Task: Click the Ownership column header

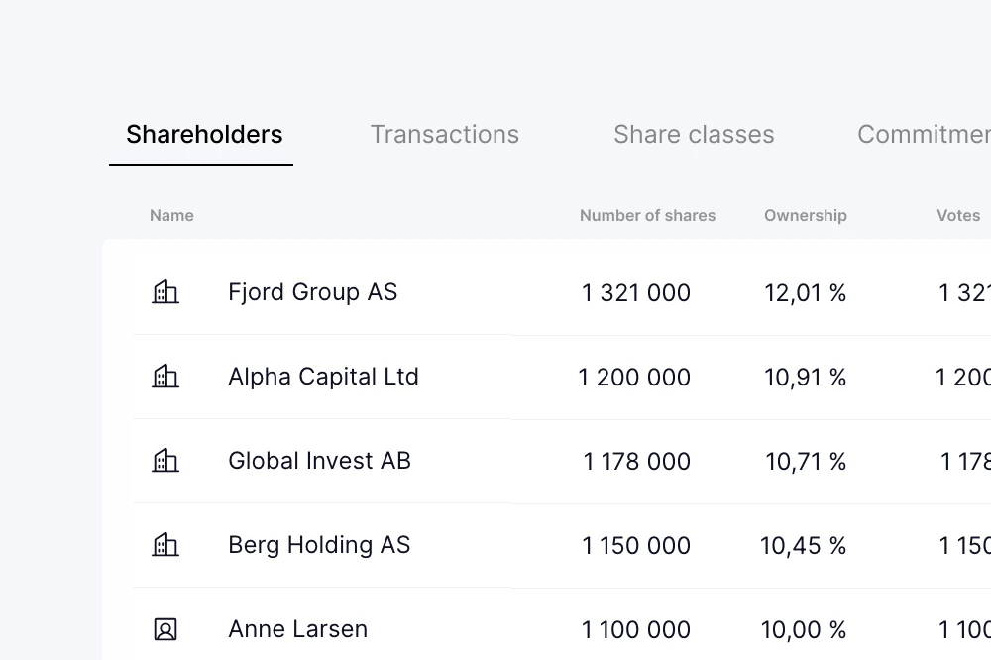Action: [x=805, y=216]
